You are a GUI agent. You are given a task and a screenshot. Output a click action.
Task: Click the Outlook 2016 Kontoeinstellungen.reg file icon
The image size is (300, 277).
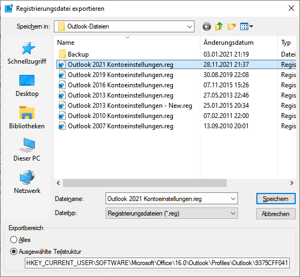coord(62,85)
